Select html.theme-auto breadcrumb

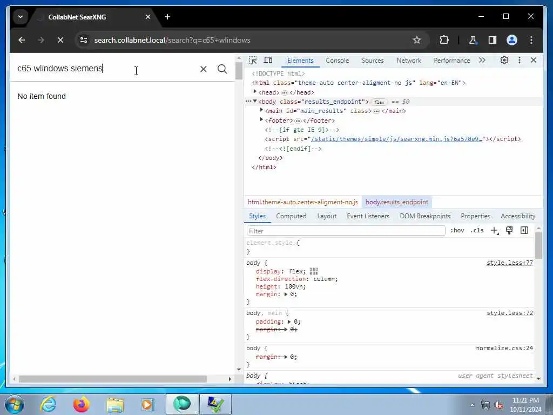(302, 202)
